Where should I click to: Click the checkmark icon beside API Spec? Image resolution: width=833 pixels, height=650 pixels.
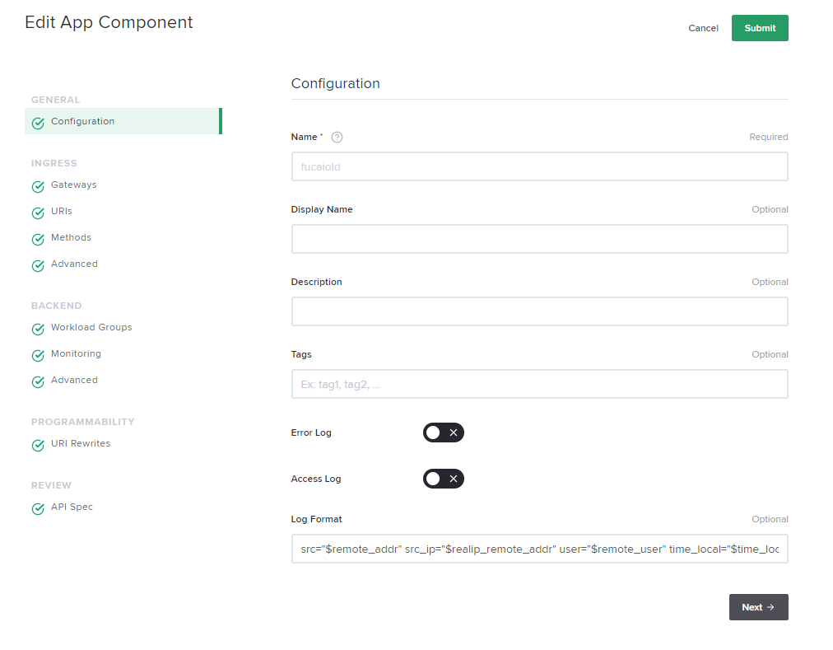38,508
